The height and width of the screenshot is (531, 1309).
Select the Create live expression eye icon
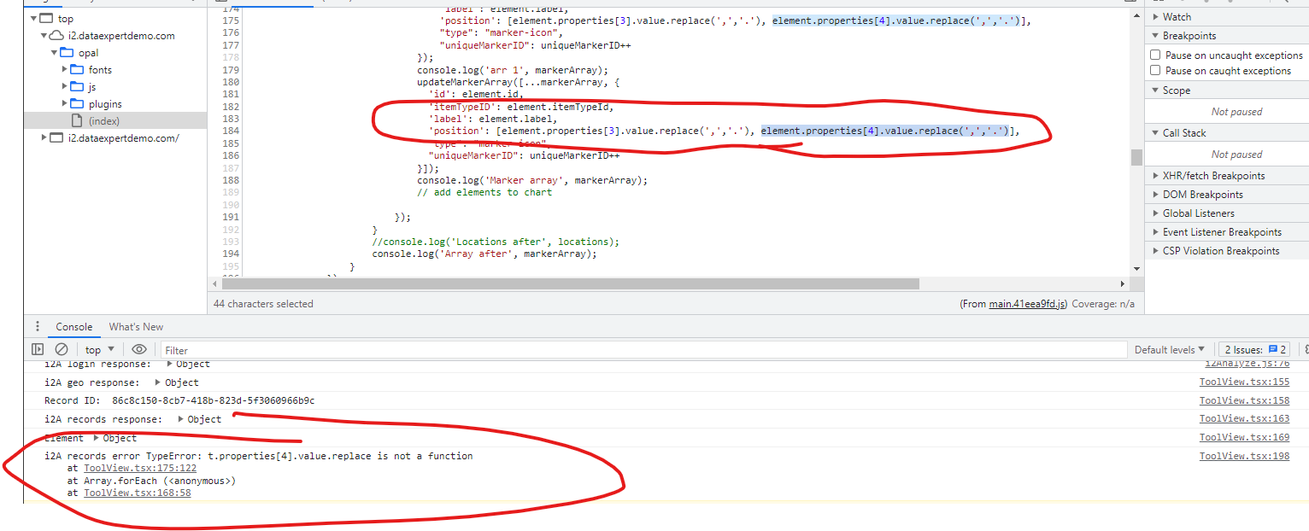(x=139, y=349)
